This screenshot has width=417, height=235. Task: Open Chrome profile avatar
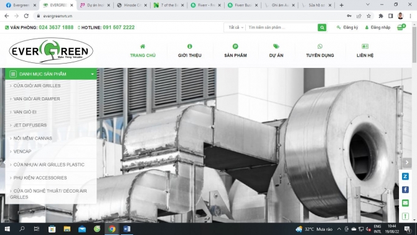tap(401, 16)
